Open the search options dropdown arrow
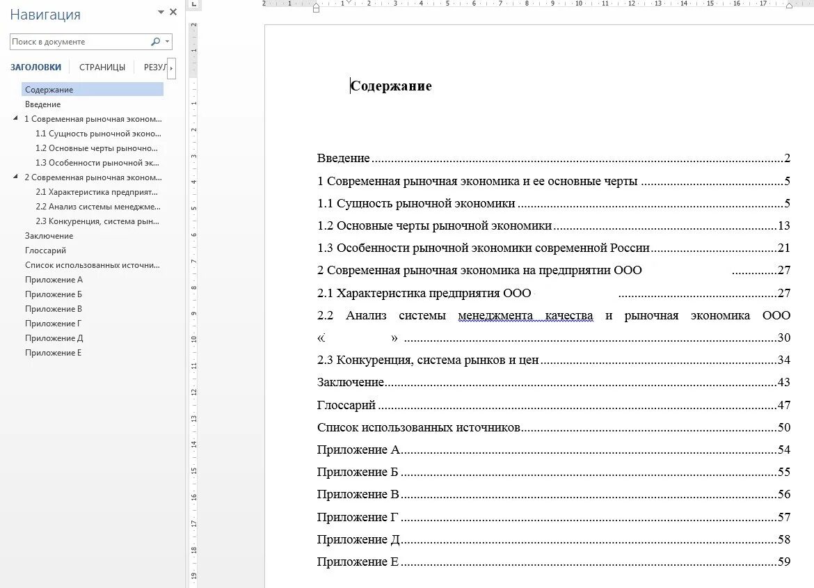The width and height of the screenshot is (814, 588). 167,42
